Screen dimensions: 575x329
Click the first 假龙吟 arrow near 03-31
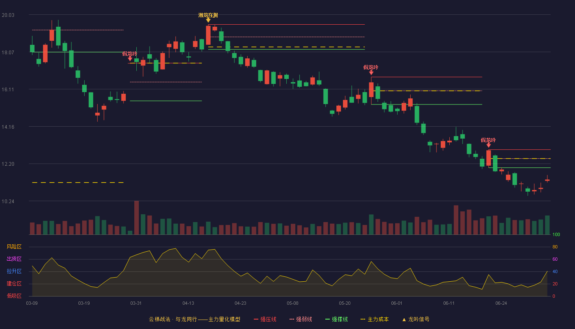coord(130,59)
